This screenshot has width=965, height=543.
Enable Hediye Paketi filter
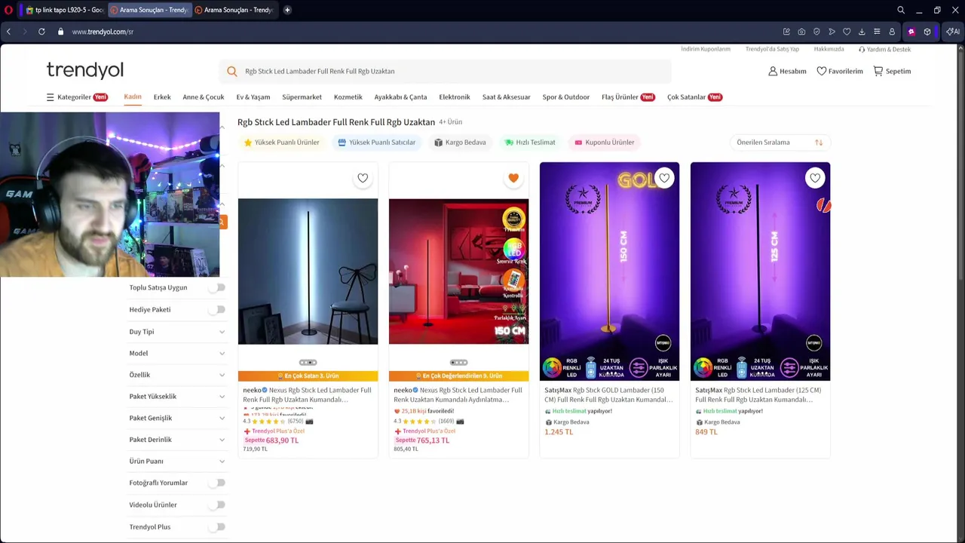coord(217,309)
